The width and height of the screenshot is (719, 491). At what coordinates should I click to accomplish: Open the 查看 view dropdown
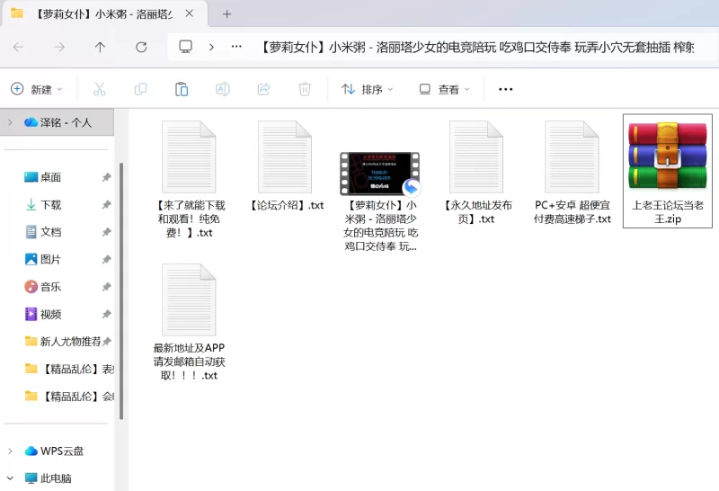tap(444, 89)
